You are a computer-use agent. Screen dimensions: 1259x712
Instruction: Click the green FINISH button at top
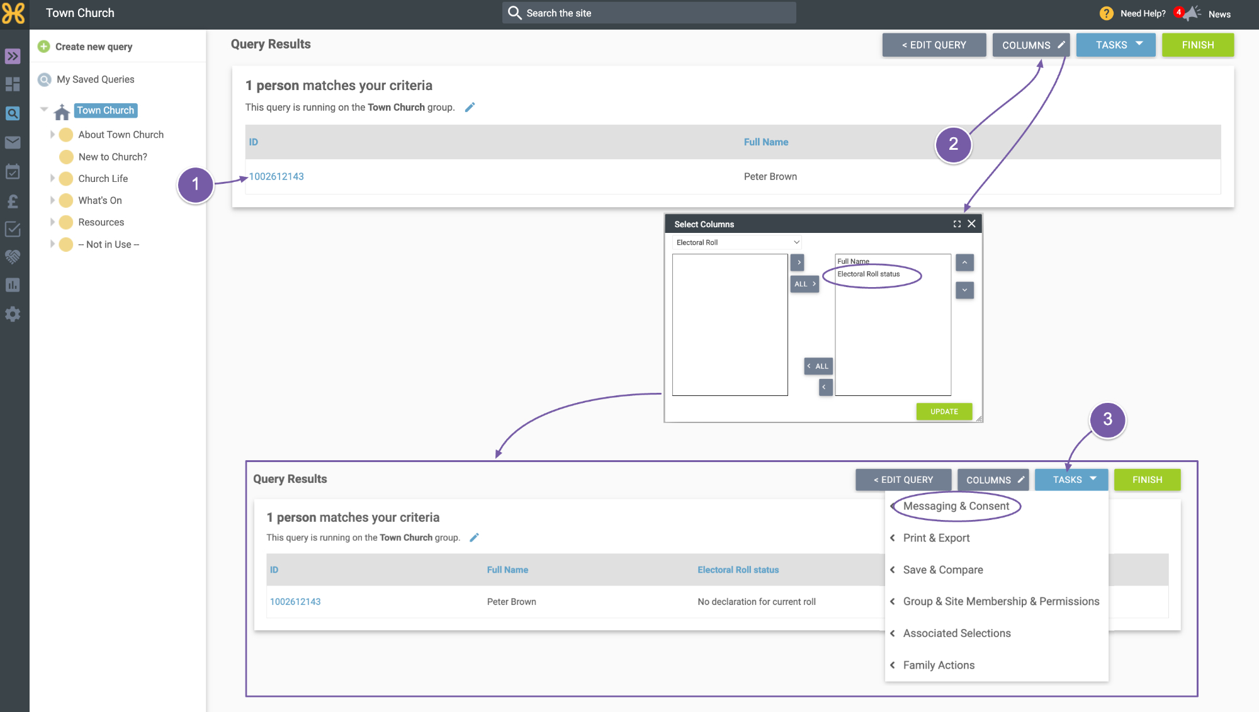[1197, 45]
